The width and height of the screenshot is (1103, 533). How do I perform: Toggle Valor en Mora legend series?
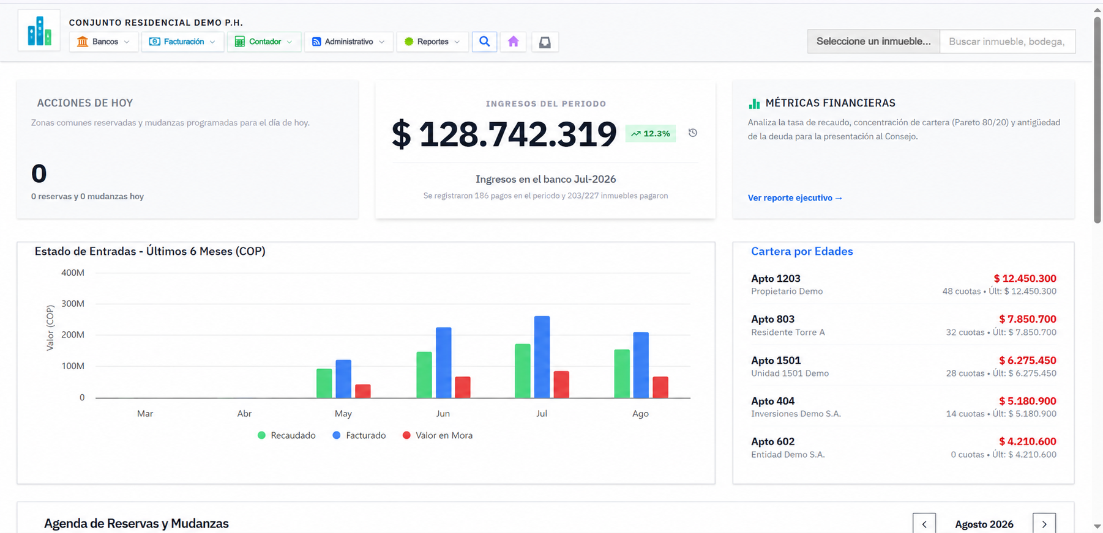tap(438, 435)
